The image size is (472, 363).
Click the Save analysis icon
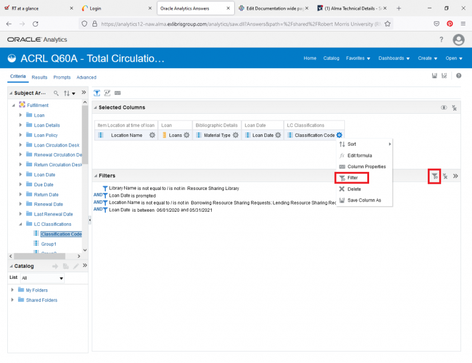pyautogui.click(x=434, y=76)
